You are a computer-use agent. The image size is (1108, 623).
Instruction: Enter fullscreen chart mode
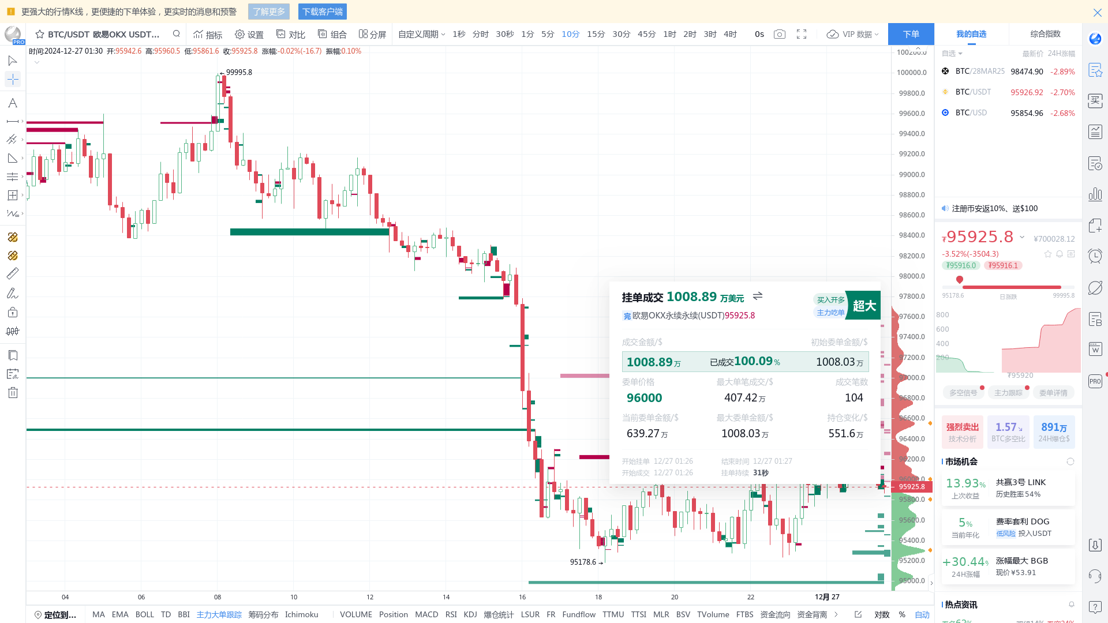(x=802, y=34)
